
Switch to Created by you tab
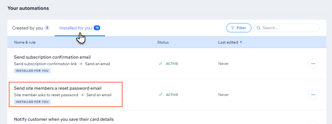coord(31,28)
